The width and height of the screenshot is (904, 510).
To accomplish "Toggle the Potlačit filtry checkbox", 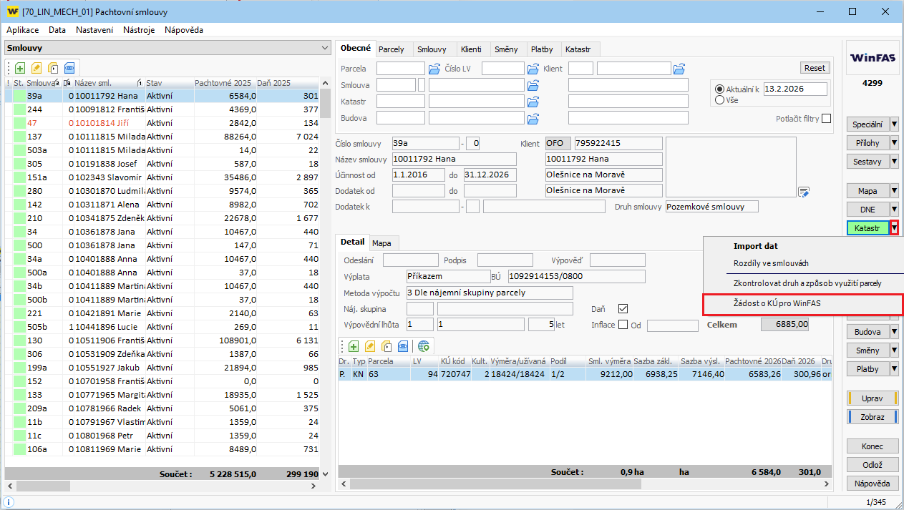I will coord(827,119).
